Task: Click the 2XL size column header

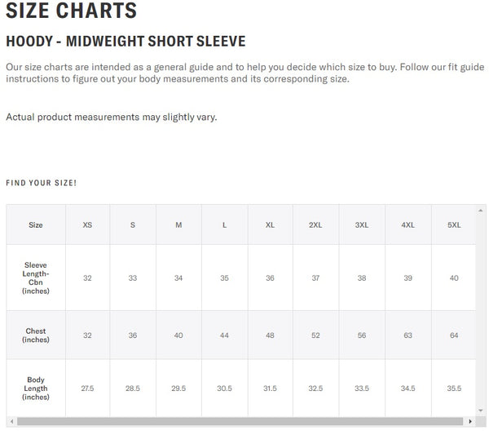Action: (x=315, y=224)
